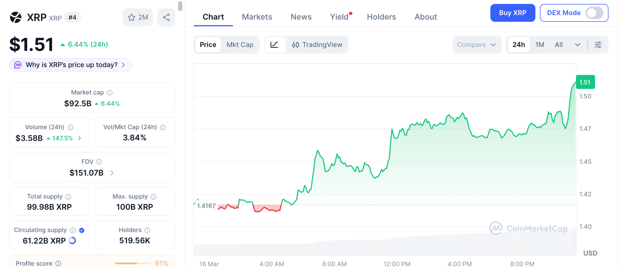The width and height of the screenshot is (618, 268).
Task: Show Vol/Mkt Cap (24h) info icon
Action: (163, 128)
